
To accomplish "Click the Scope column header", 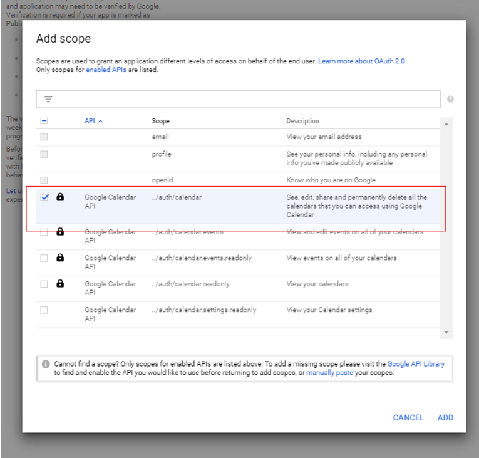I will [161, 121].
